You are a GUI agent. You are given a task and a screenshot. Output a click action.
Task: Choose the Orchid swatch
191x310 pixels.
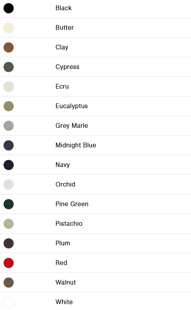point(9,185)
